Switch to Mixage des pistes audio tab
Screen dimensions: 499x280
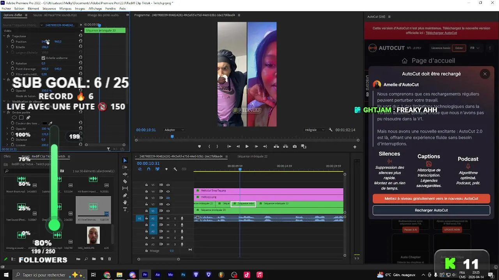point(103,15)
